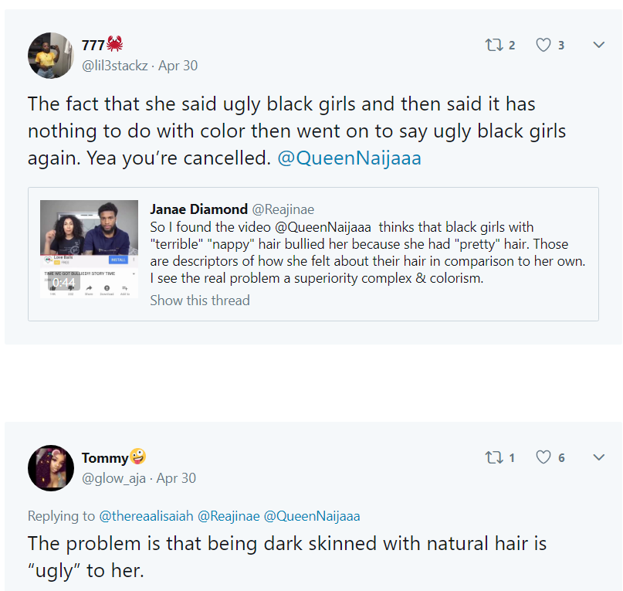
Task: Open 777's profile picture
Action: click(51, 56)
